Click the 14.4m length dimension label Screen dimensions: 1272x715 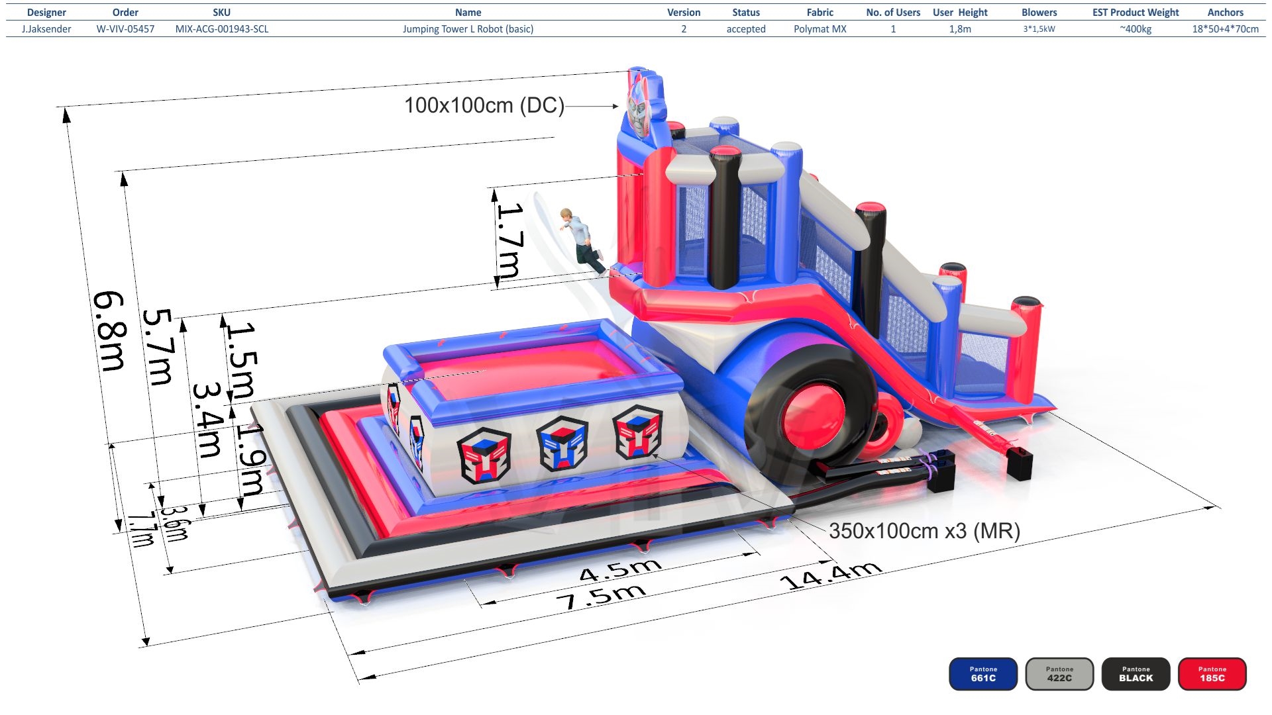click(x=831, y=575)
